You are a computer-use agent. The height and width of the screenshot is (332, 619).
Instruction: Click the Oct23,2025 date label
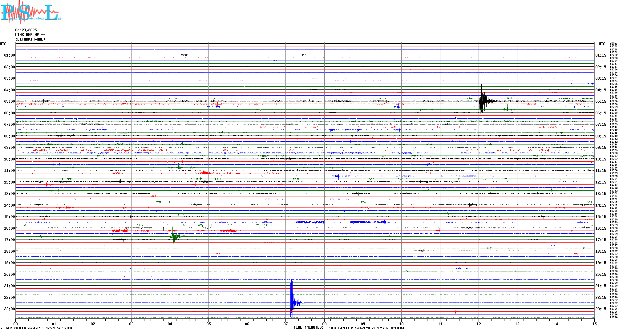26,30
